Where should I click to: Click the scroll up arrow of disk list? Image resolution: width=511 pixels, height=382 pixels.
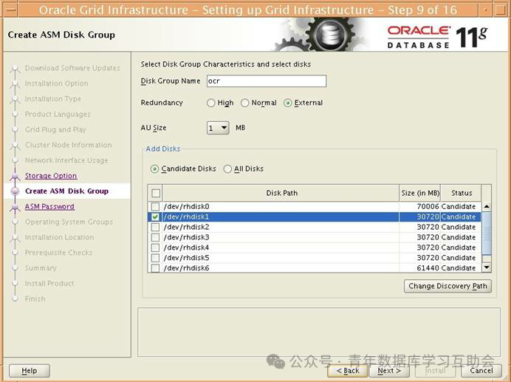click(x=487, y=206)
